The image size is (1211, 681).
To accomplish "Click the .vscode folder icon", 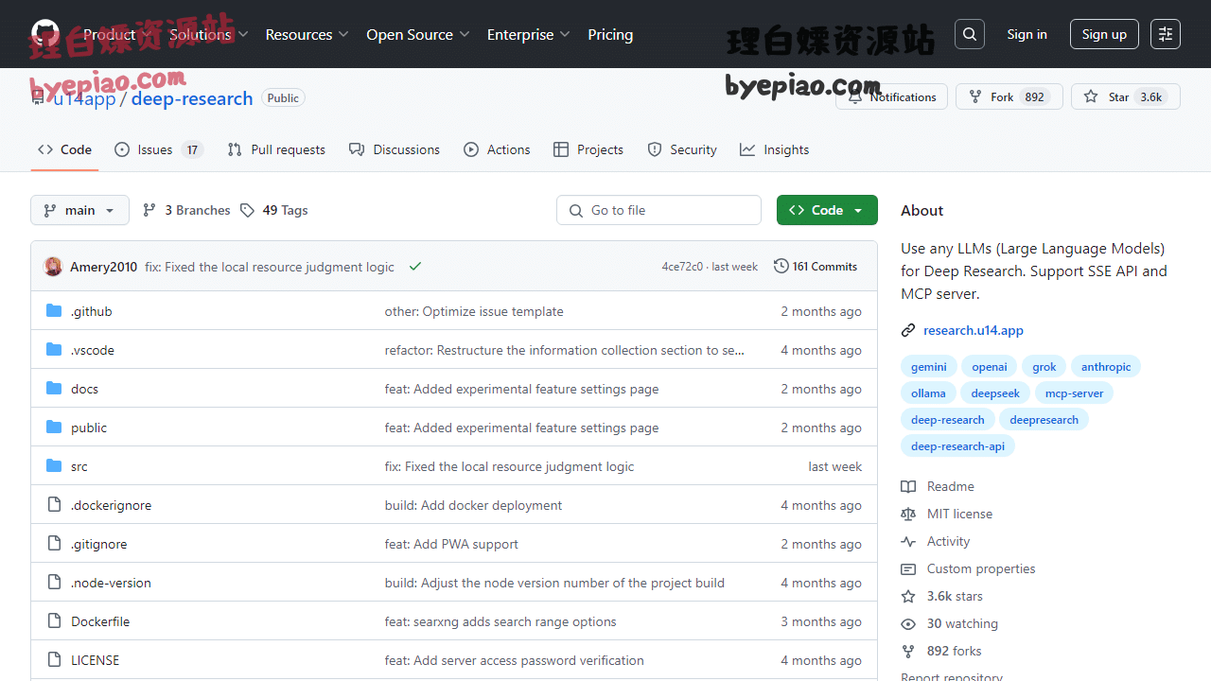I will tap(54, 350).
